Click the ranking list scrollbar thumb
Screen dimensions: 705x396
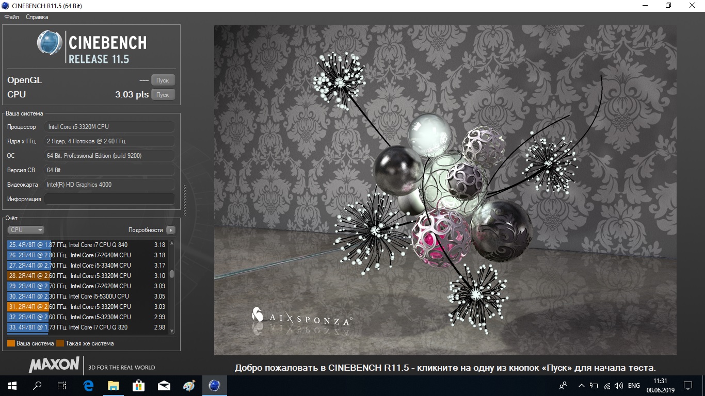(x=172, y=274)
